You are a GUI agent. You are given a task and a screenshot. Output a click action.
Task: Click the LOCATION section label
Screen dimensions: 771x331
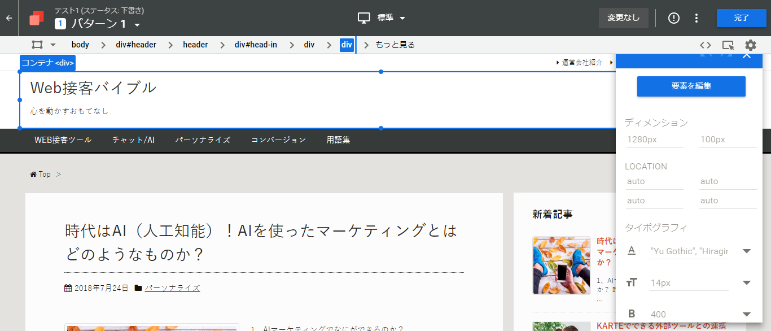click(646, 167)
